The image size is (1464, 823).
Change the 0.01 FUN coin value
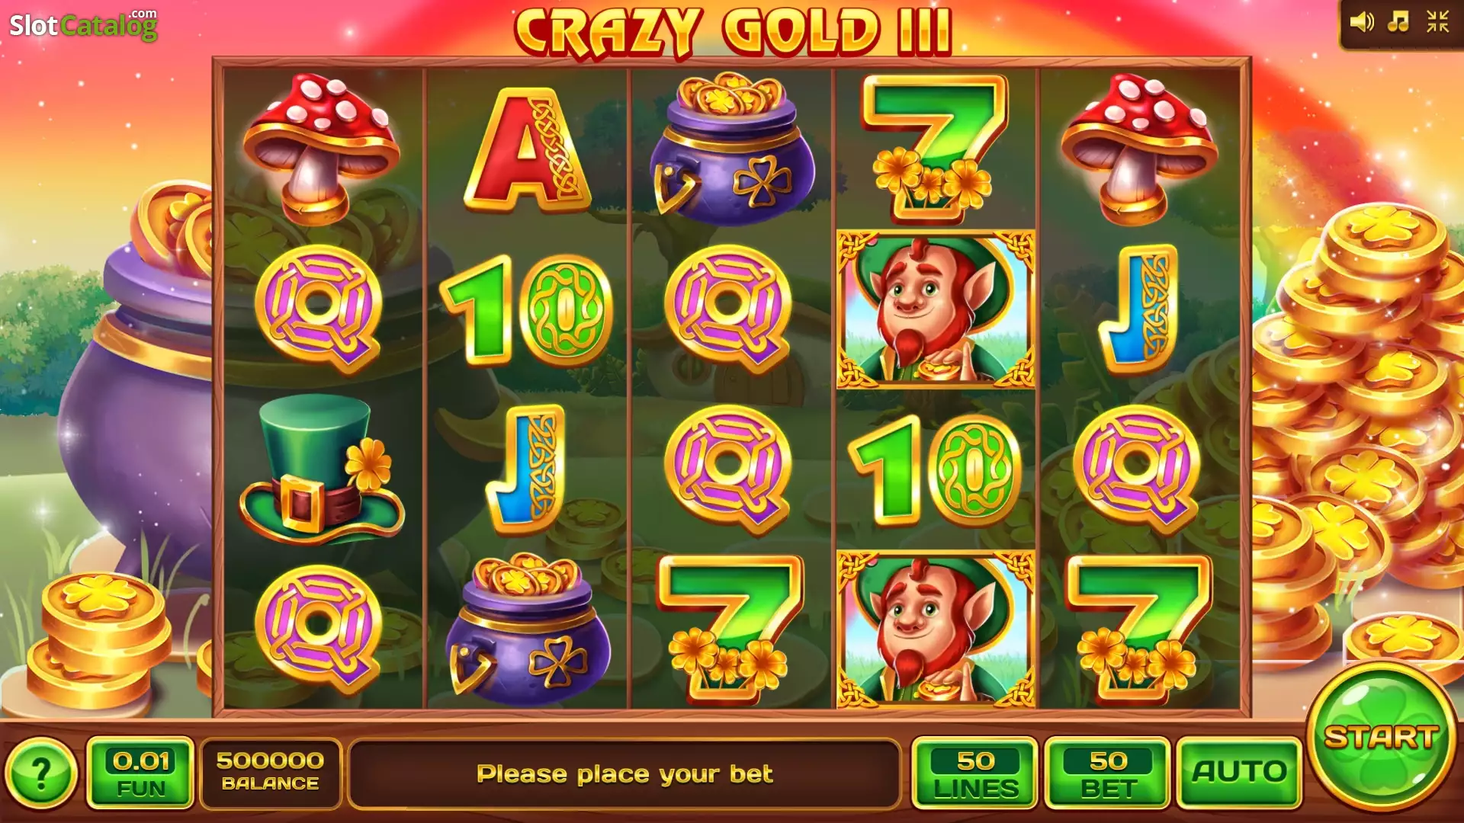pos(141,772)
